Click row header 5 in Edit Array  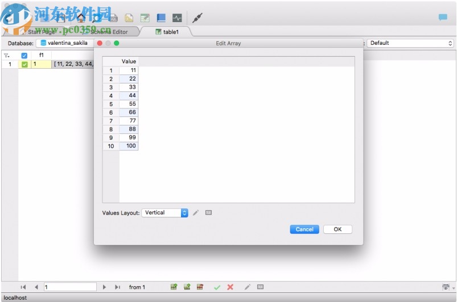point(111,104)
